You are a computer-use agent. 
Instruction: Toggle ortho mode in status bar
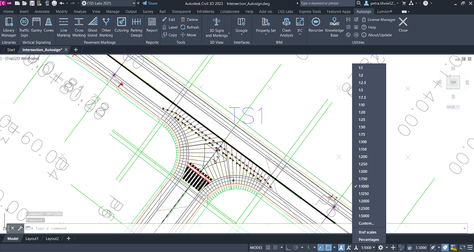pyautogui.click(x=288, y=248)
